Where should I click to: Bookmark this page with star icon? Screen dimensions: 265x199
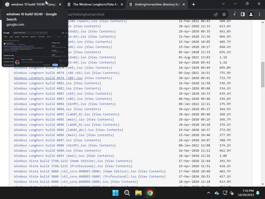[224, 15]
